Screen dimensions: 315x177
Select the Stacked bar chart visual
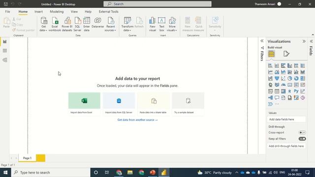tap(270, 65)
